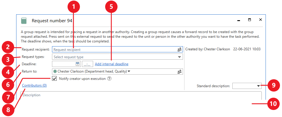Open dropdown arrow after Chester Clarkson name

tap(129, 71)
